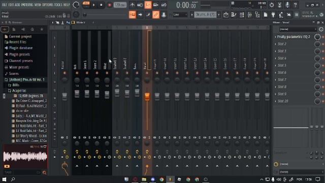This screenshot has width=325, height=183.
Task: Click the transport Play button
Action: (93, 5)
